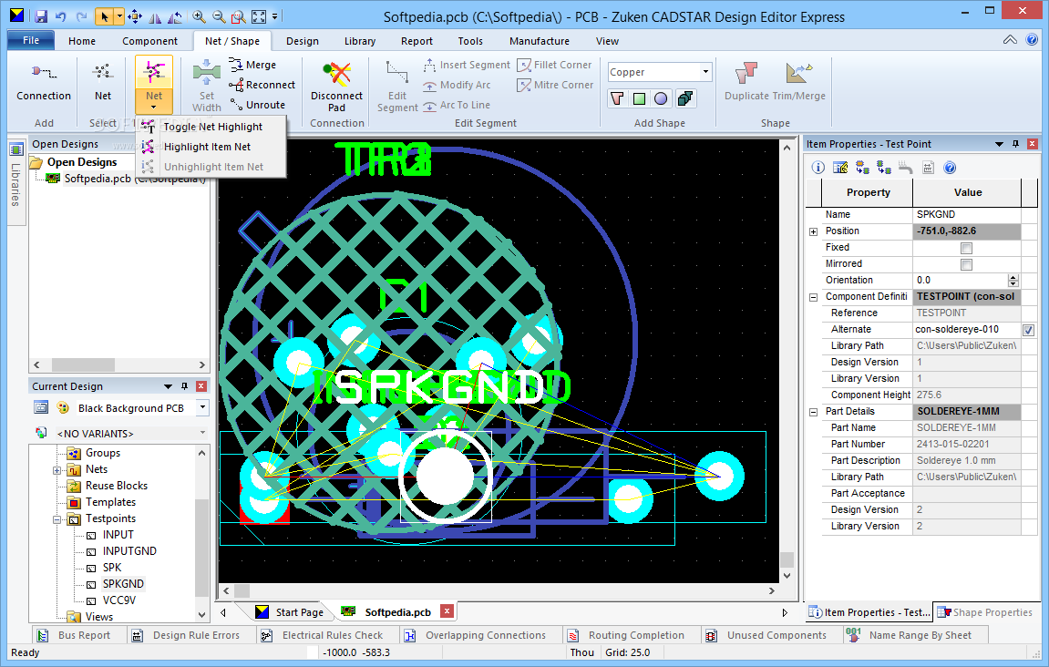Activate zoom to area tool

[238, 16]
